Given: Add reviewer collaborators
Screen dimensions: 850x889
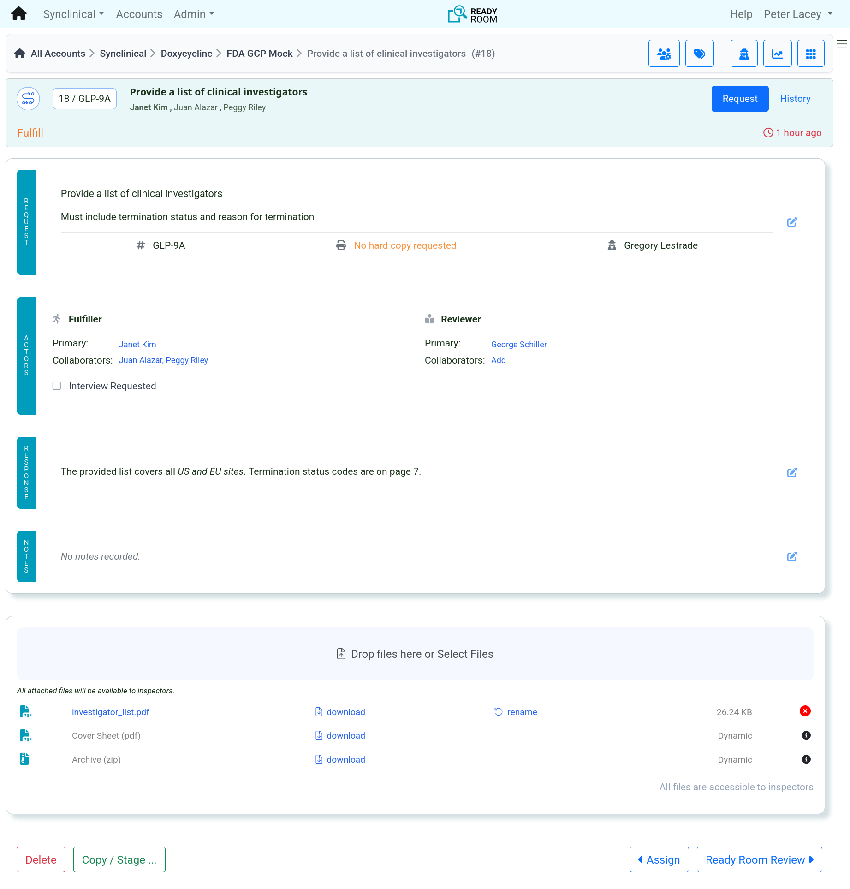Looking at the screenshot, I should 498,360.
